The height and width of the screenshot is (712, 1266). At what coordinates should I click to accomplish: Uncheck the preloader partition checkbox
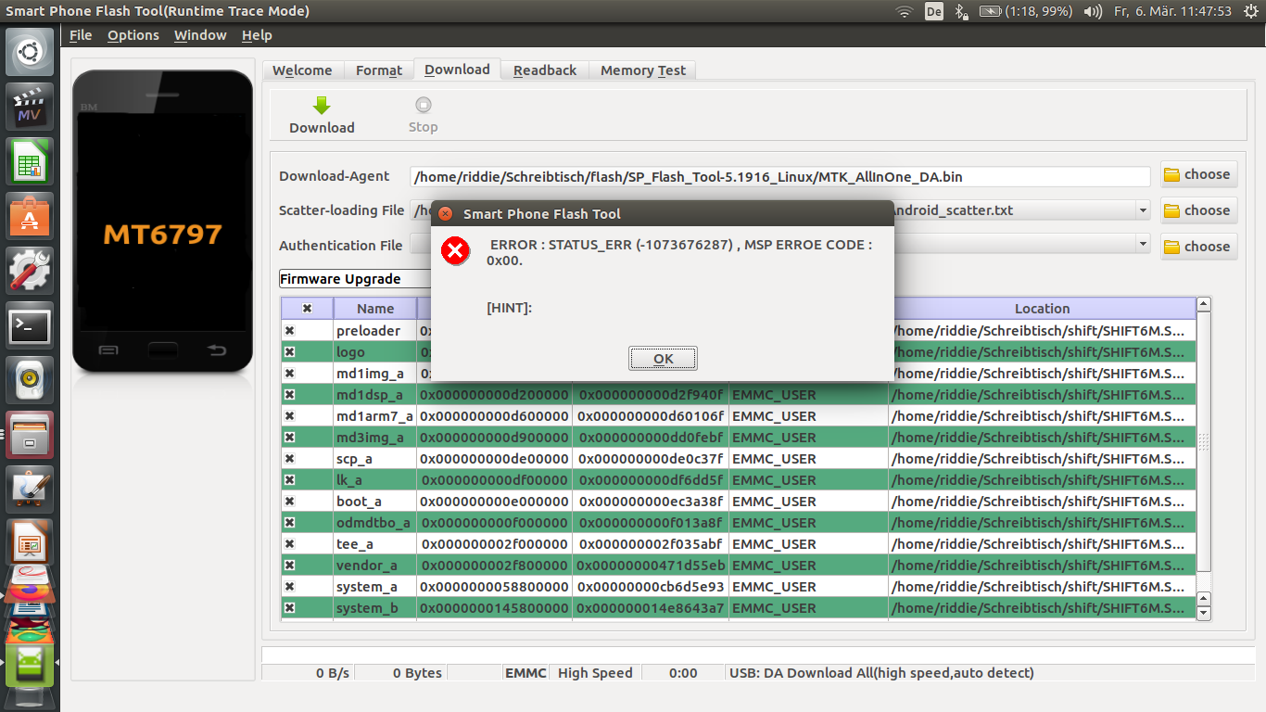(x=289, y=331)
